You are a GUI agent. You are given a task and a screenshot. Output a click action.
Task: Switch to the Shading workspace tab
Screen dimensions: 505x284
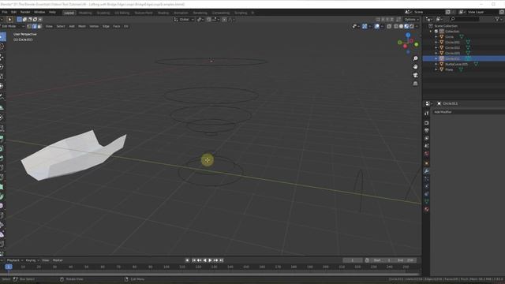(x=163, y=13)
